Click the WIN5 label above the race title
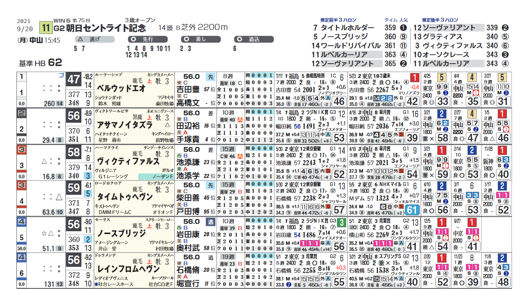 (62, 20)
